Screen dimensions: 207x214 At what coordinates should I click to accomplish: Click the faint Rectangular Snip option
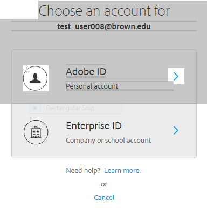pyautogui.click(x=75, y=108)
